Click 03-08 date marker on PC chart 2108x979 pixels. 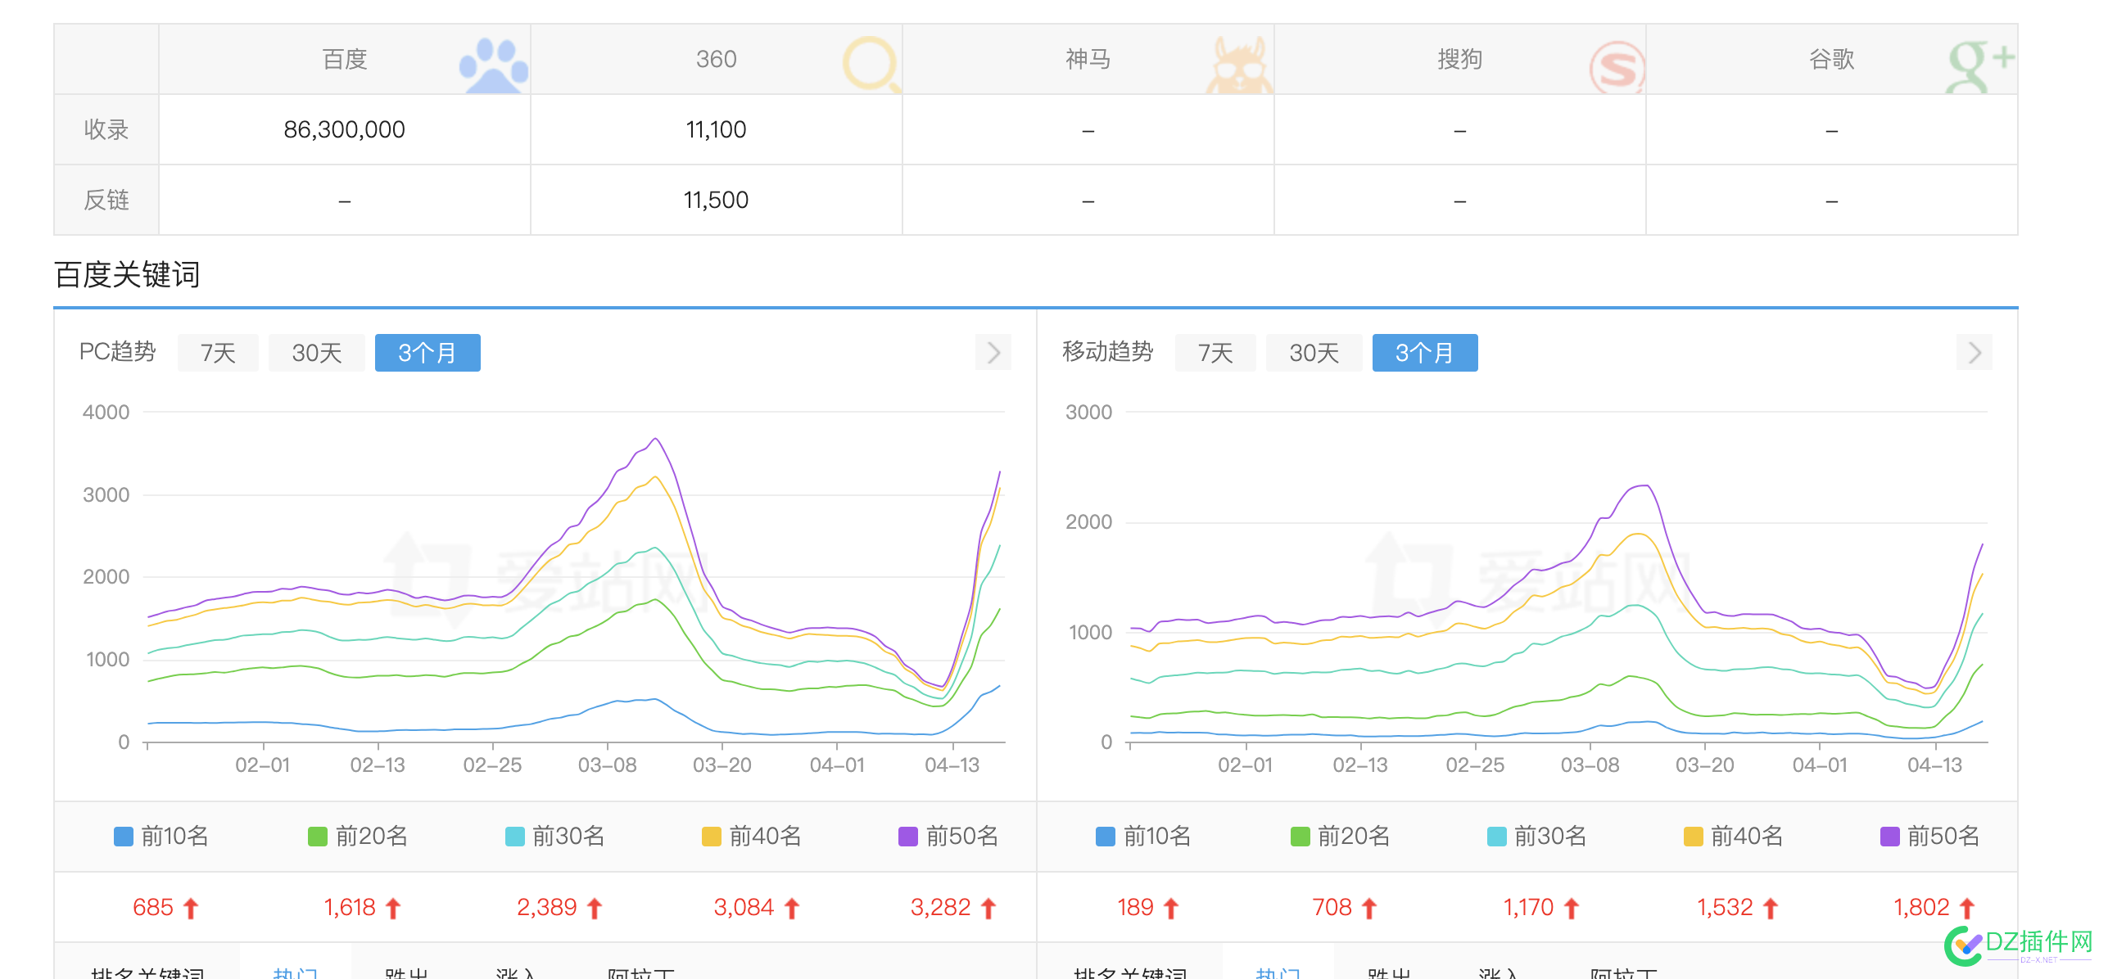(x=607, y=765)
